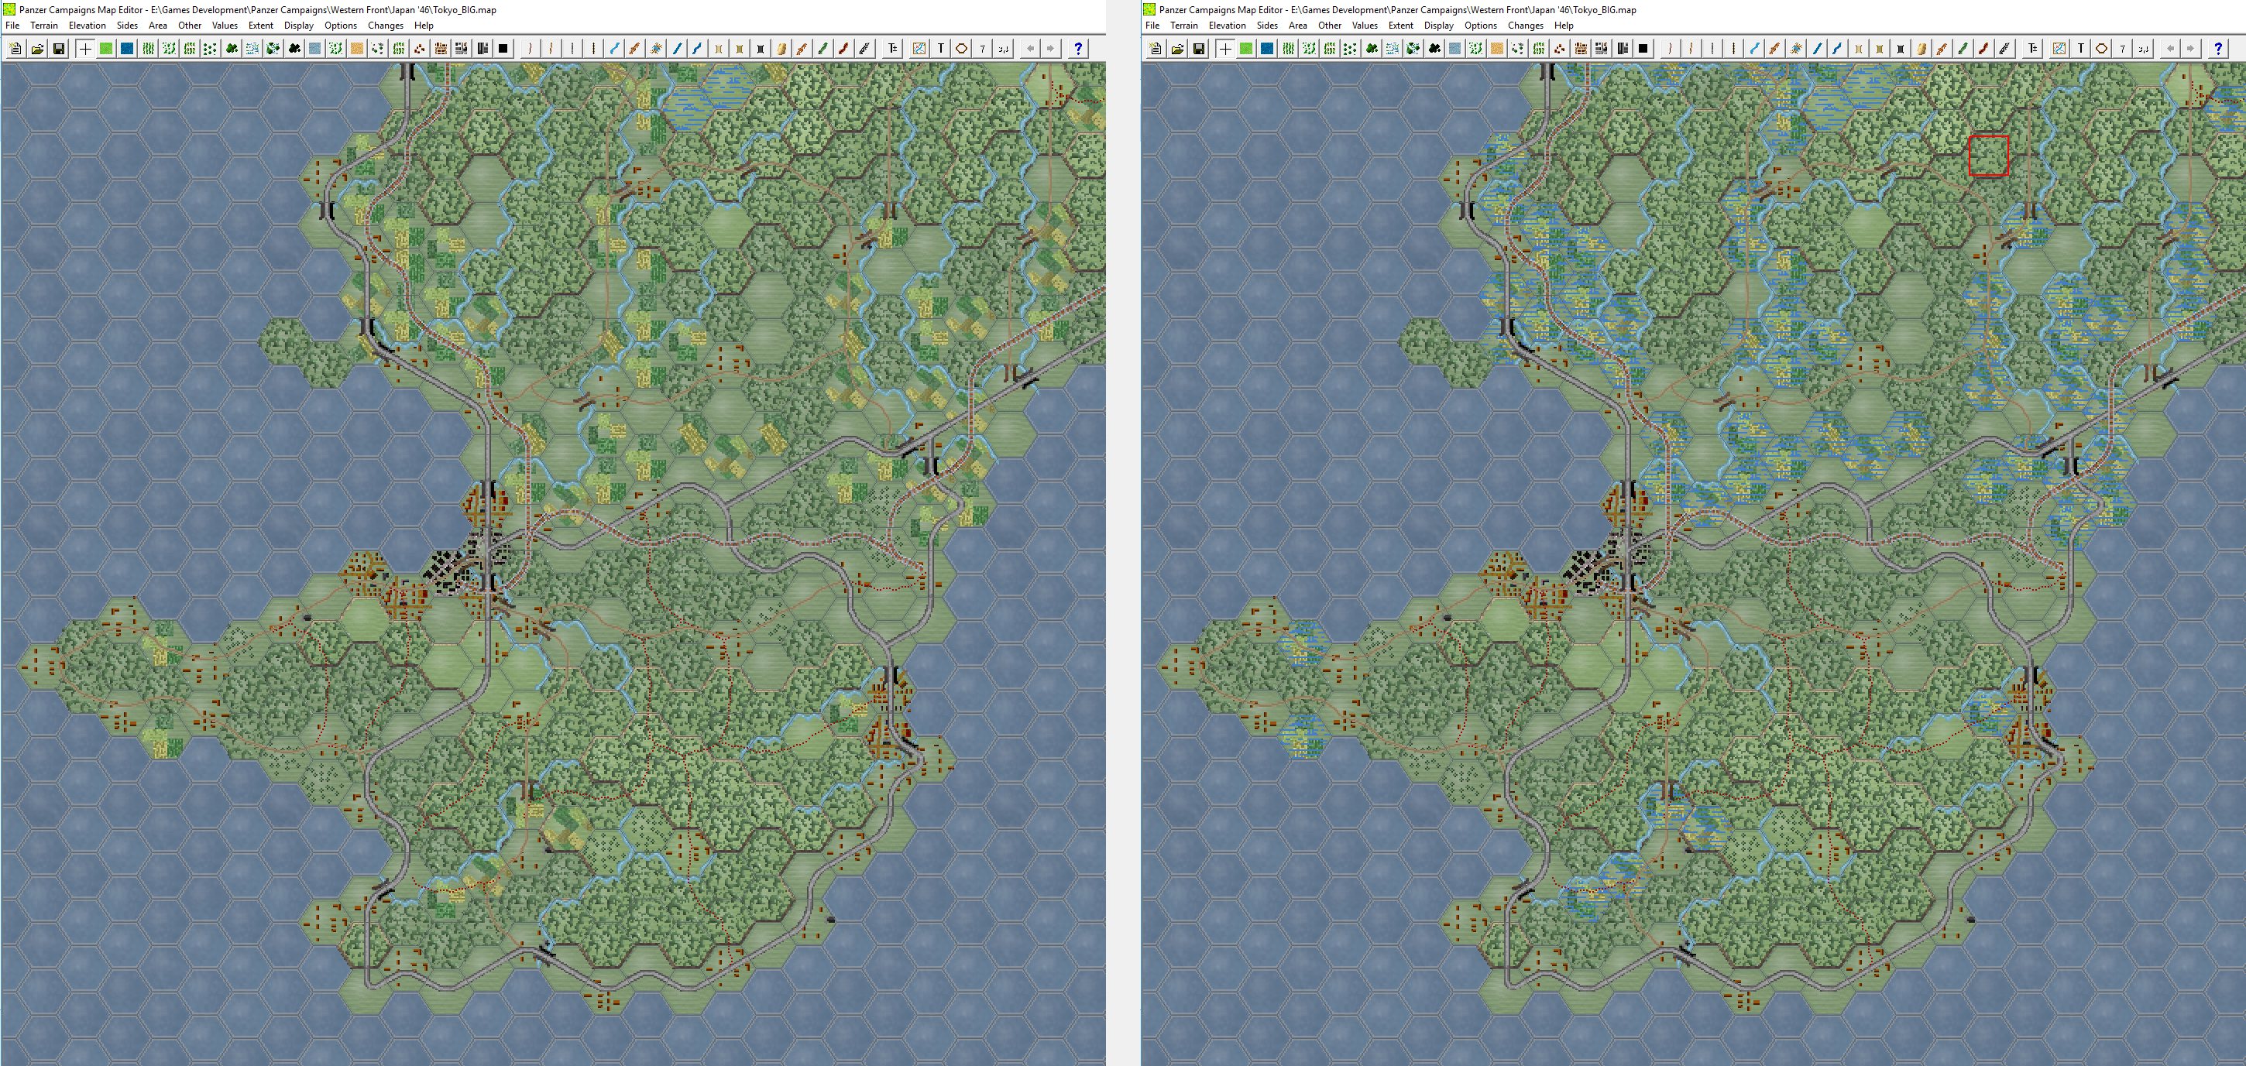Select the brown brick town tool, left window
The width and height of the screenshot is (2246, 1066).
click(x=441, y=49)
